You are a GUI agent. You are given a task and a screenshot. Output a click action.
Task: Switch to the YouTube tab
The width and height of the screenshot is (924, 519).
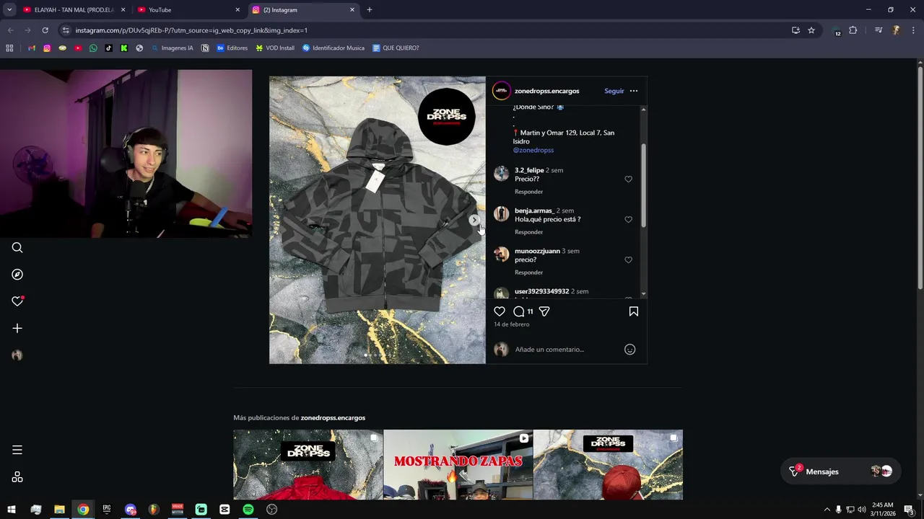pos(188,10)
